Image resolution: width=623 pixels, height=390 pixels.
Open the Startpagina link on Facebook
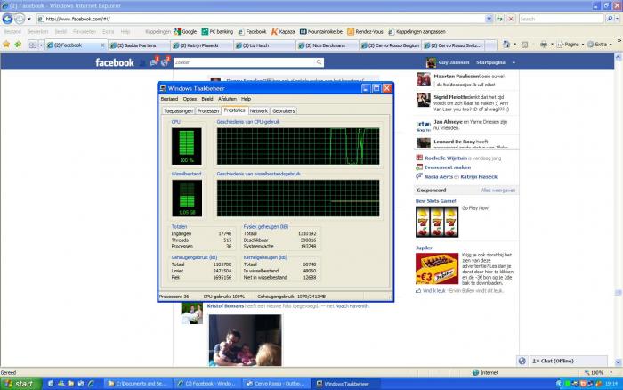coord(490,62)
